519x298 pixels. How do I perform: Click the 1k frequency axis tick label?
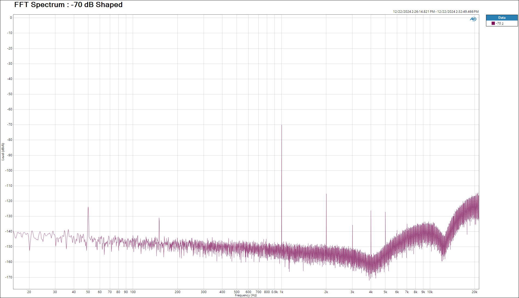pyautogui.click(x=282, y=292)
